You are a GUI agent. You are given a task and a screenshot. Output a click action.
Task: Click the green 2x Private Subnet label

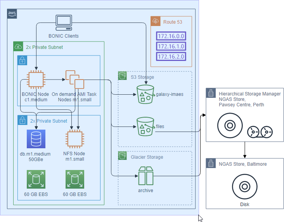coord(44,47)
